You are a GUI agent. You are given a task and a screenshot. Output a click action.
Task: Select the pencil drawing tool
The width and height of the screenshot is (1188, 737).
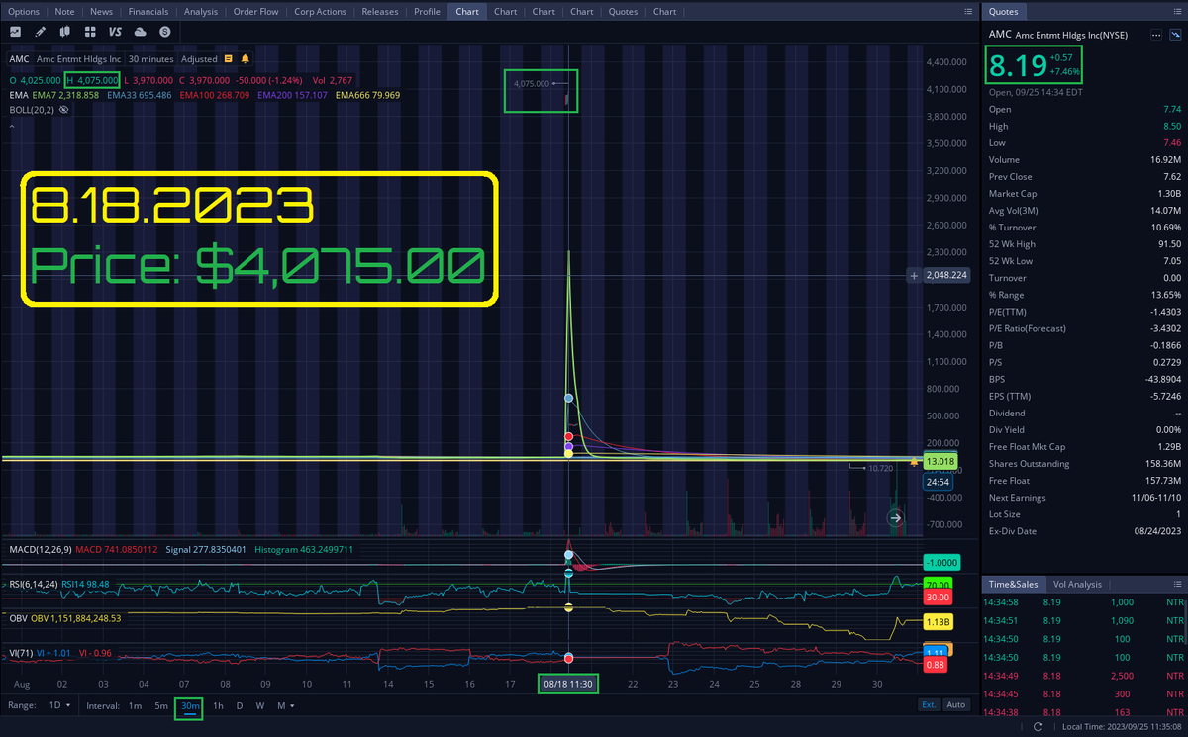41,32
